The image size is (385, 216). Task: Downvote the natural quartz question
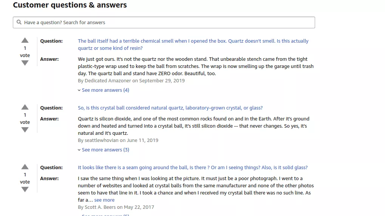[x=25, y=130]
